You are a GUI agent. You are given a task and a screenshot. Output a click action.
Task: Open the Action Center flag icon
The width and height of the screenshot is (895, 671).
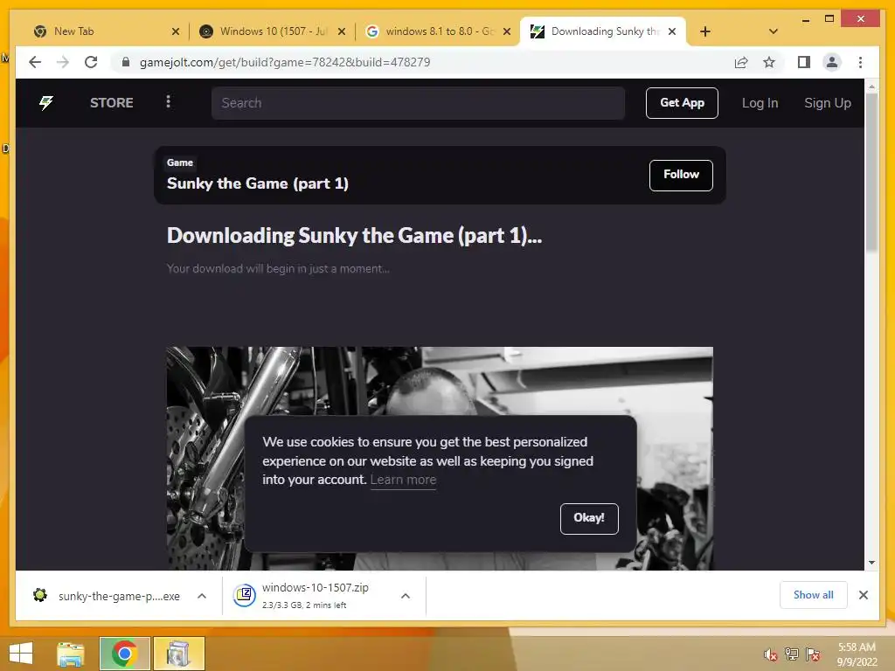point(813,654)
